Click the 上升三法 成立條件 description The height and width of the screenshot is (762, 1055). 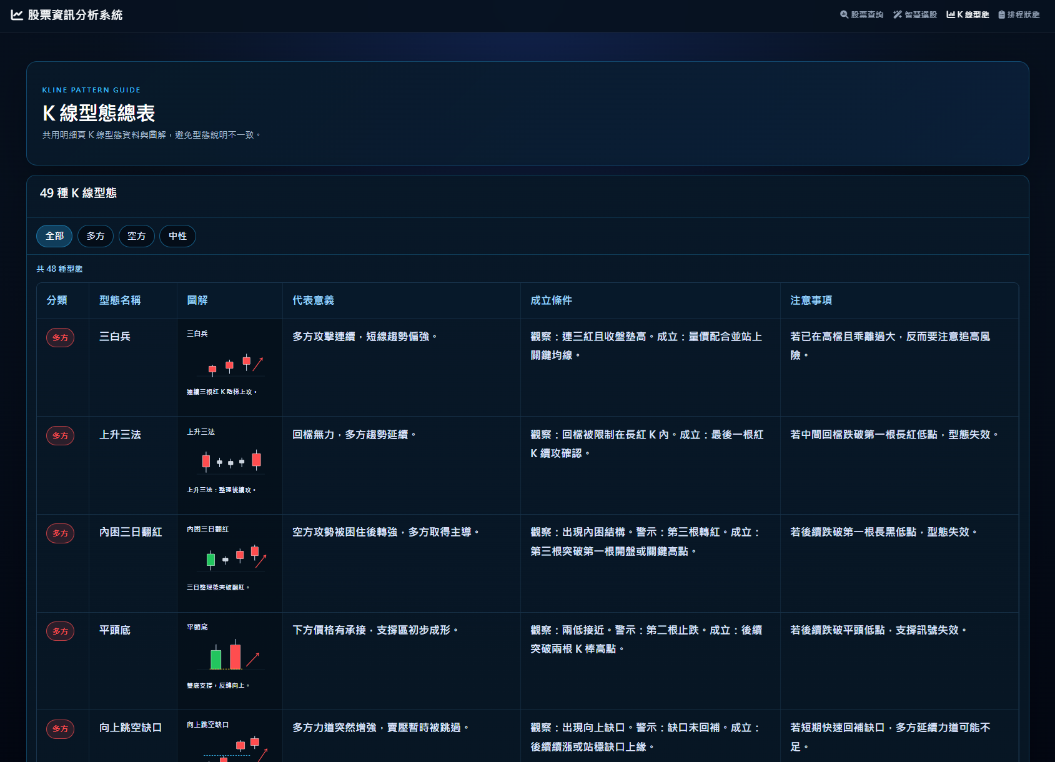point(647,444)
